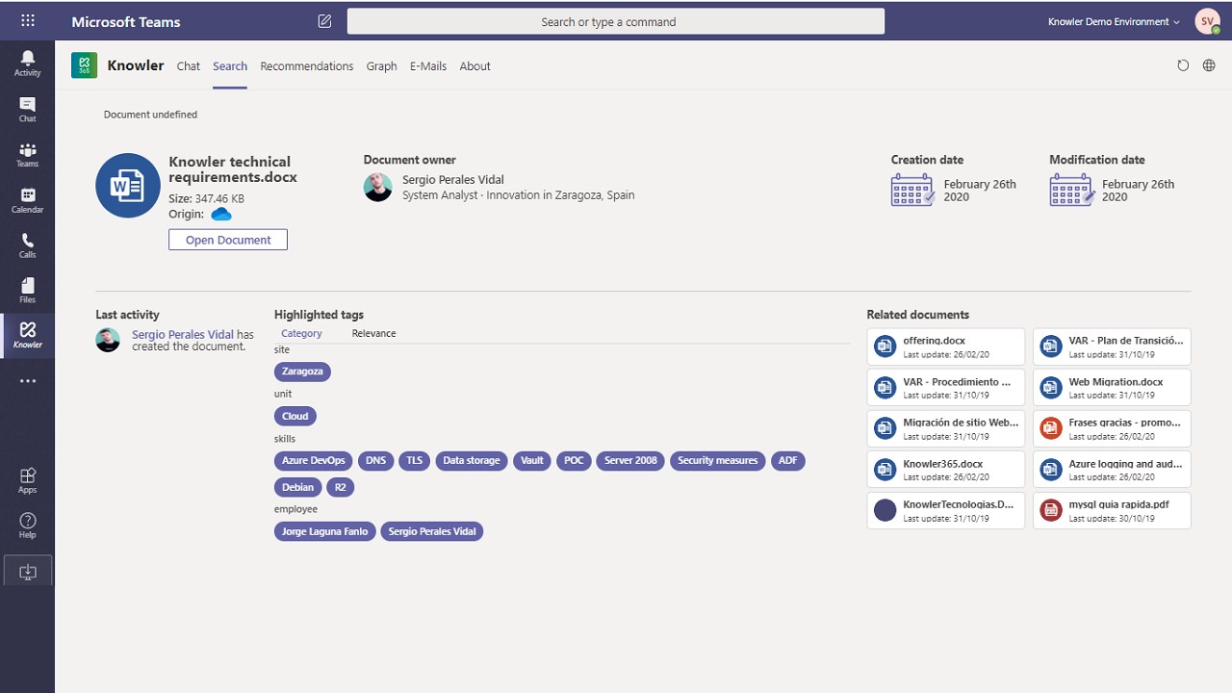Screen dimensions: 1232x693
Task: Open related document mysql guia rapida.pdf
Action: tap(1112, 510)
